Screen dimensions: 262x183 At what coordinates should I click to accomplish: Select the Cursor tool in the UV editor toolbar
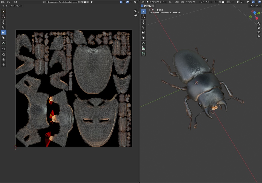tap(4, 16)
